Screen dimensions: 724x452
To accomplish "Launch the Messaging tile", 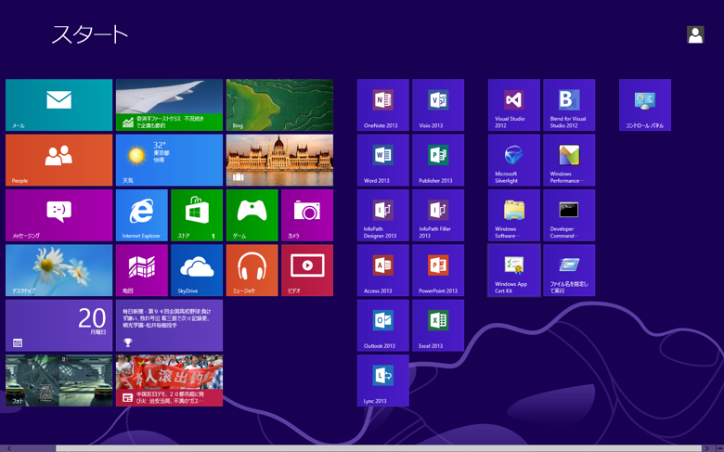I will 58,215.
